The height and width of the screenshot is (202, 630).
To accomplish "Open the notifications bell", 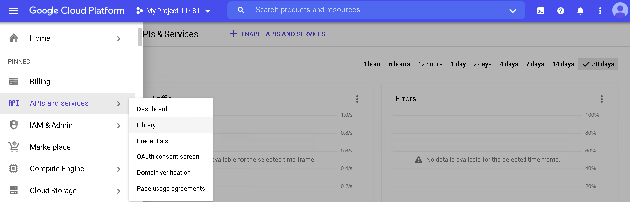I will coord(580,11).
